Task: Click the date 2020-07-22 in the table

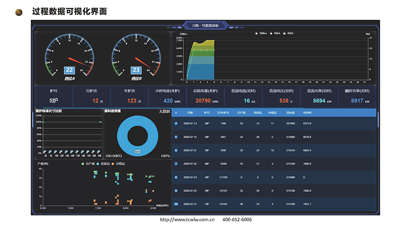Action: tap(190, 164)
